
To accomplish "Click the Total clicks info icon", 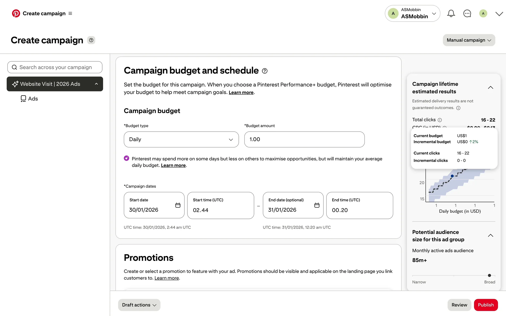I will pyautogui.click(x=440, y=120).
